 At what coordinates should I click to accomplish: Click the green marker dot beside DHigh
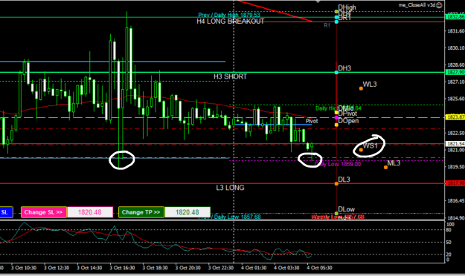336,12
